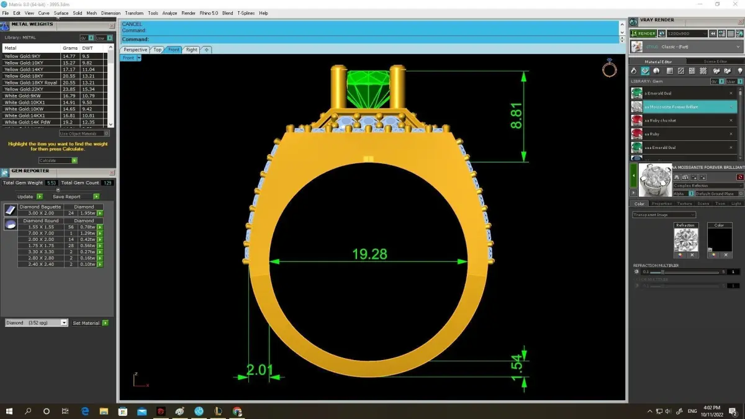This screenshot has width=745, height=419.
Task: Click the Save Report button
Action: [x=75, y=197]
